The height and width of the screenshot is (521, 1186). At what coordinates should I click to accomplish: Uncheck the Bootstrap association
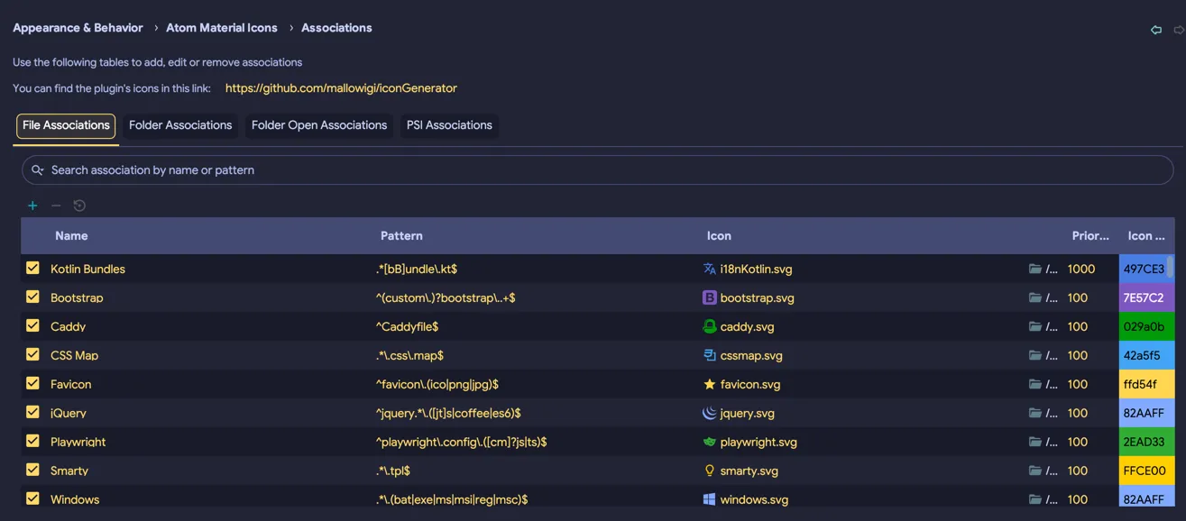click(x=32, y=297)
